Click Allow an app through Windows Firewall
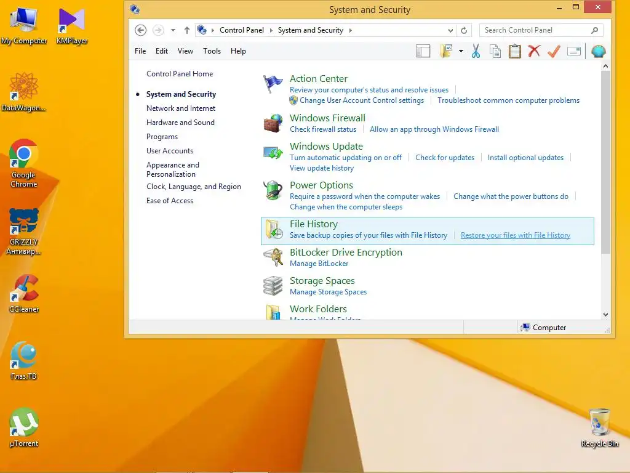The width and height of the screenshot is (630, 473). [x=434, y=129]
